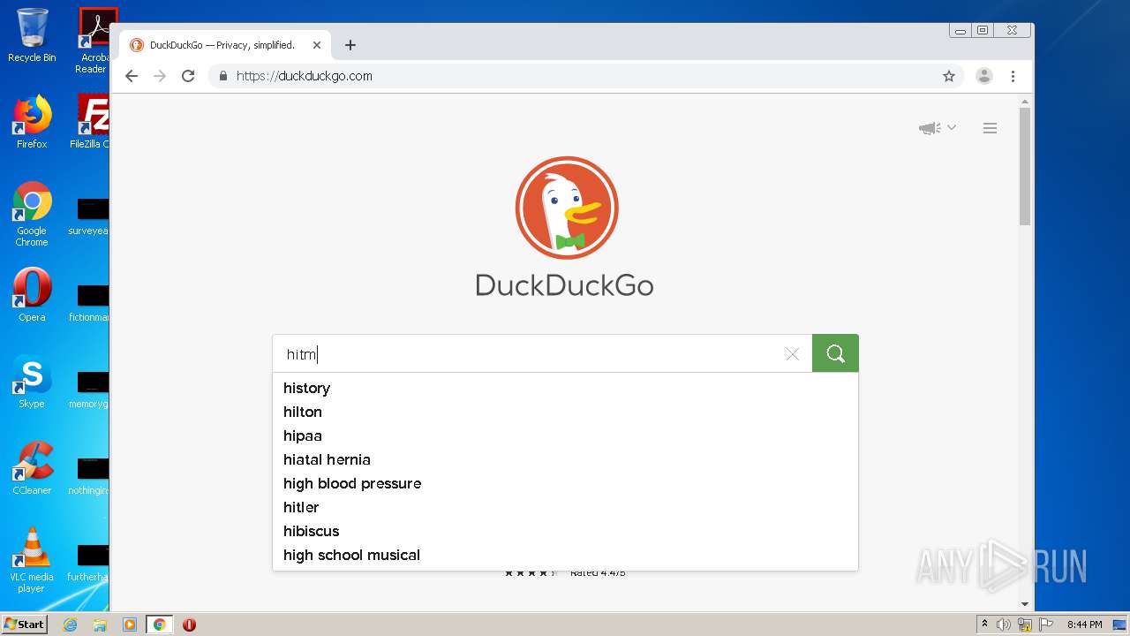The height and width of the screenshot is (636, 1130).
Task: Open the megaphone announcements dropdown
Action: (x=937, y=128)
